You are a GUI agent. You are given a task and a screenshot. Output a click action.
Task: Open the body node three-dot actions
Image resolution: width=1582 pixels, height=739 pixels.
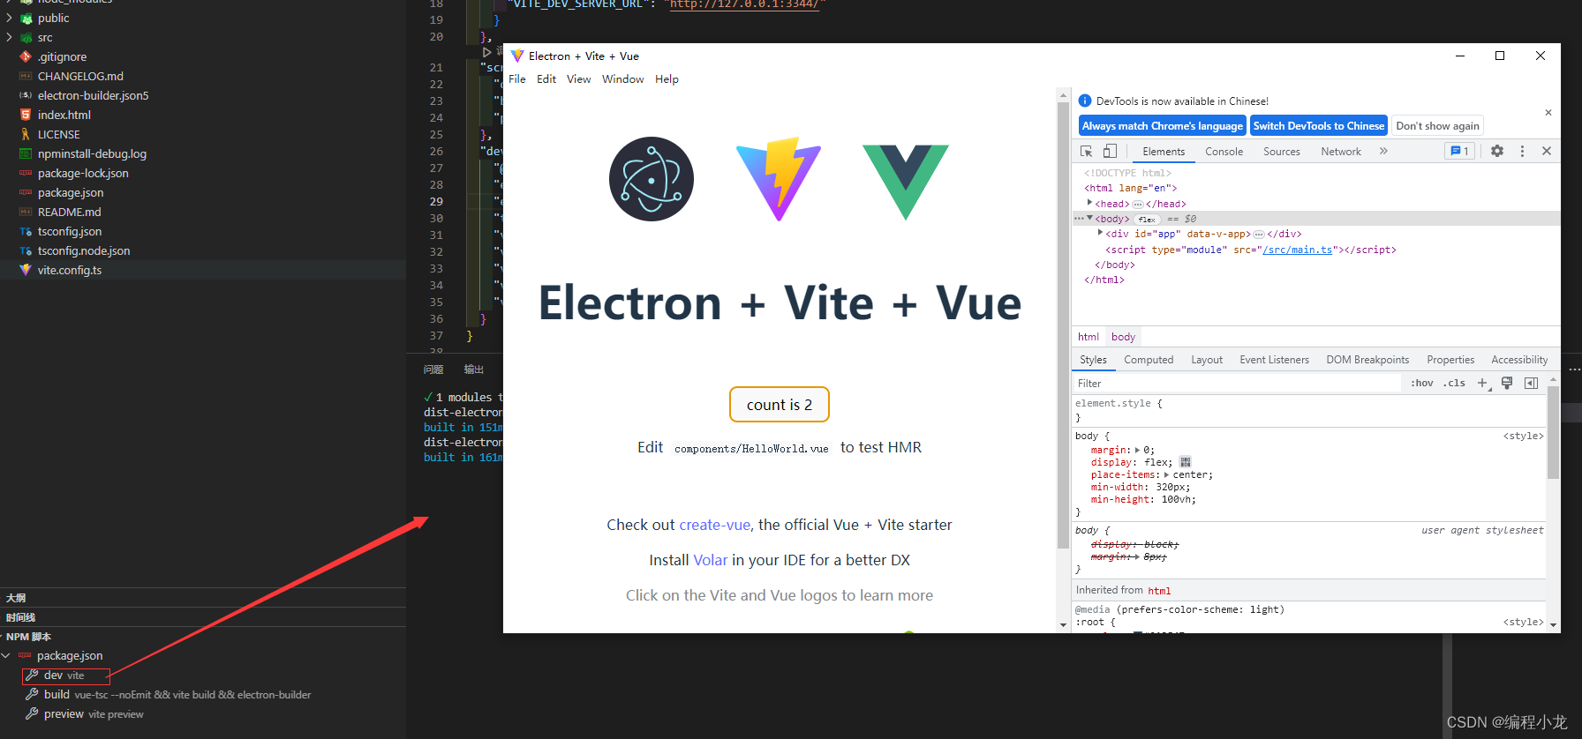coord(1078,219)
